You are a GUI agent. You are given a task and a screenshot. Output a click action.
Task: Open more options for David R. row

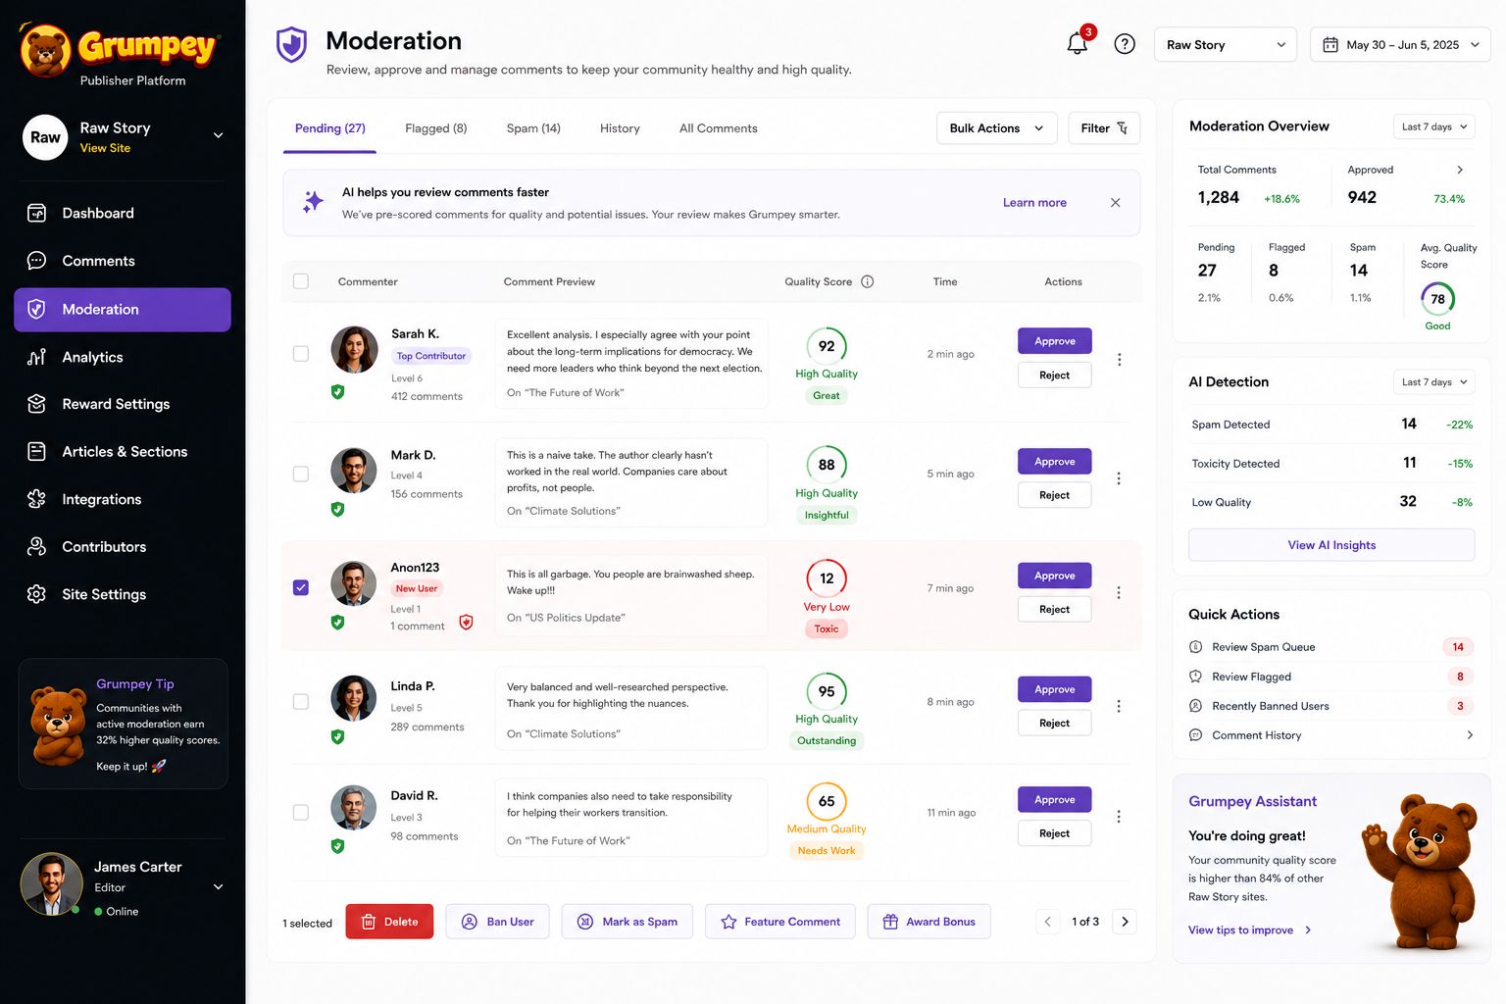coord(1119,816)
